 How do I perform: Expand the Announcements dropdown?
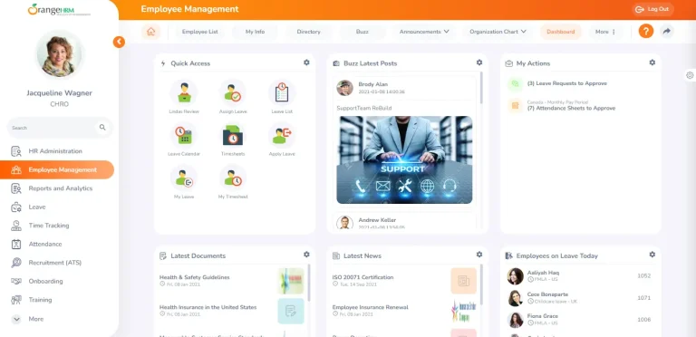(x=424, y=32)
